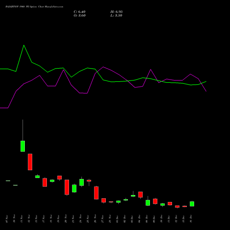
Task: Select the green candle on 21 Nov
Action: [x=74, y=189]
